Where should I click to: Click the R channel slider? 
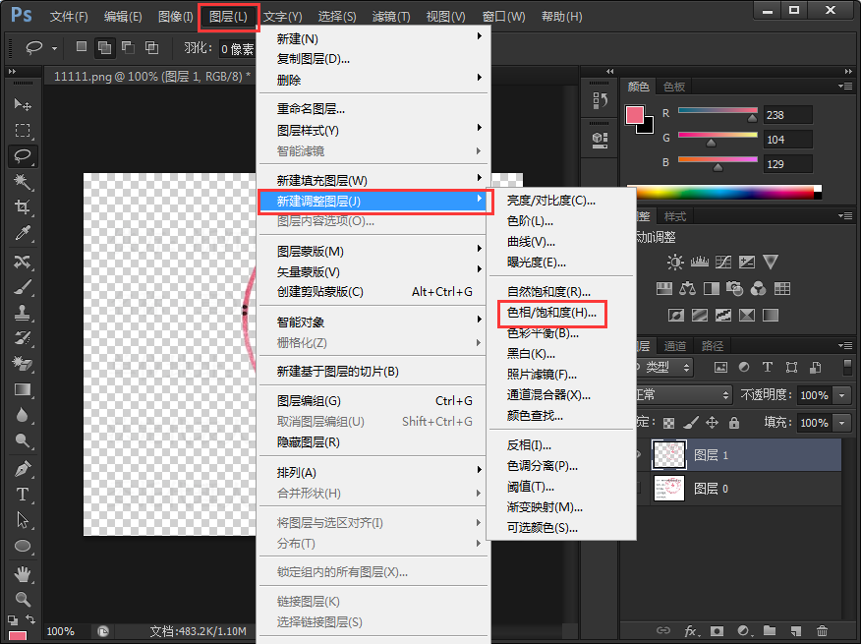tap(717, 110)
